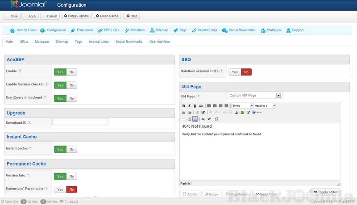This screenshot has width=357, height=205.
Task: Click the Toggle editor button
Action: [x=325, y=192]
